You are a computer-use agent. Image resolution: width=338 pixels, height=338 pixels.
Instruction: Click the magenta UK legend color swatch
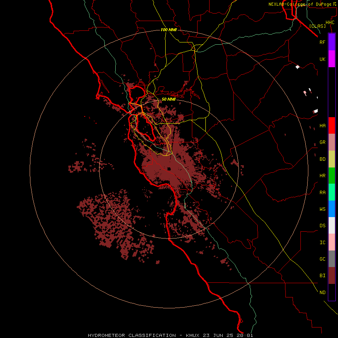pos(332,59)
